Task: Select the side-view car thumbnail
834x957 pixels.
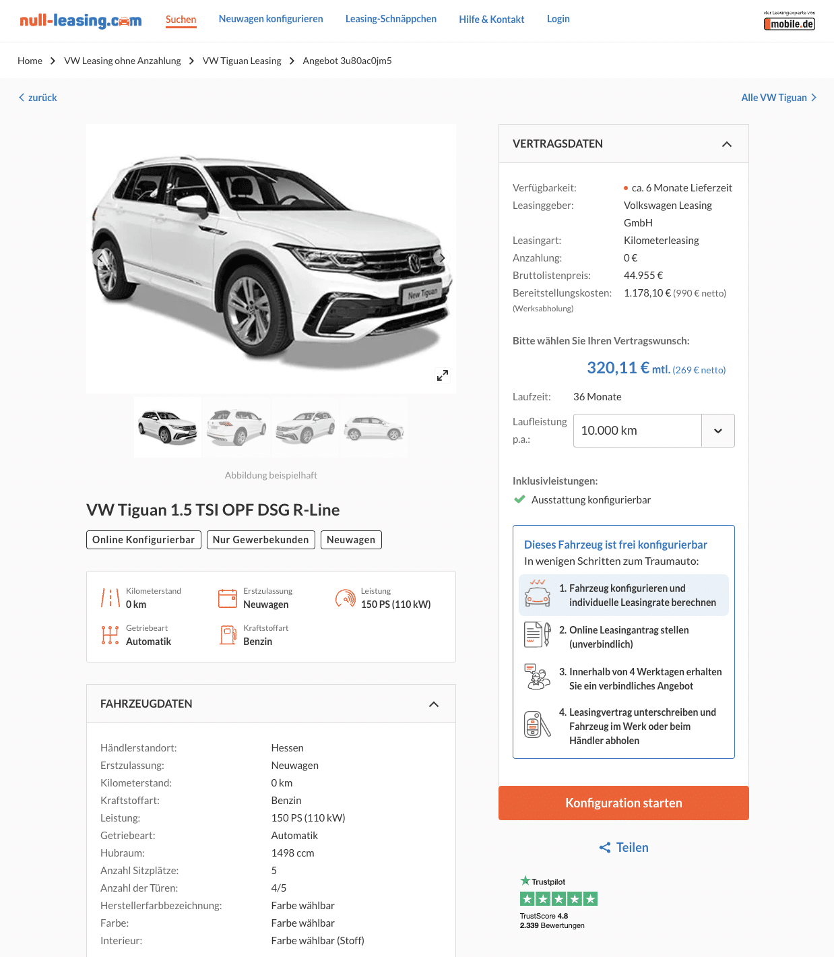Action: pyautogui.click(x=374, y=427)
